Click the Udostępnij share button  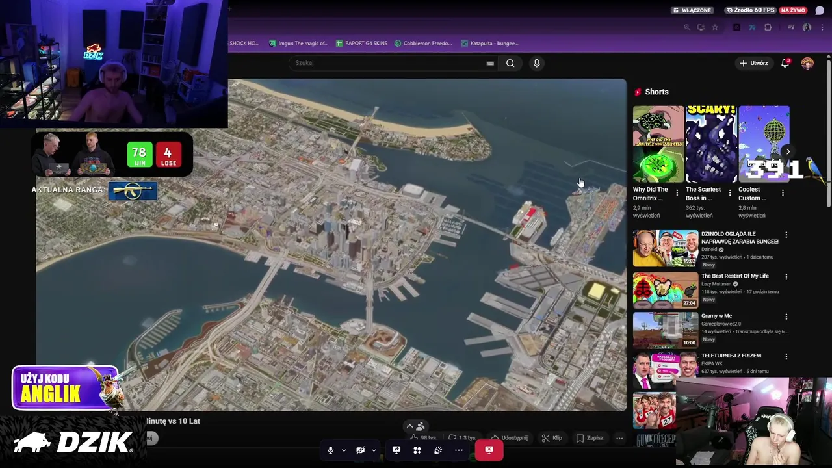pos(509,438)
